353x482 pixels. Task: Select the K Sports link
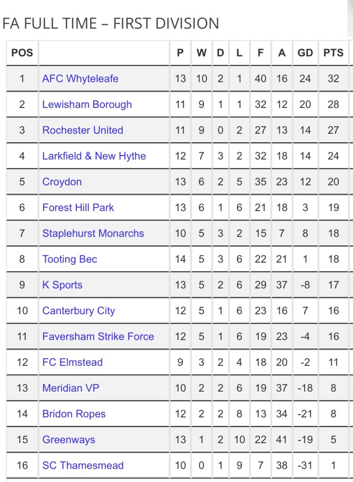pyautogui.click(x=62, y=285)
